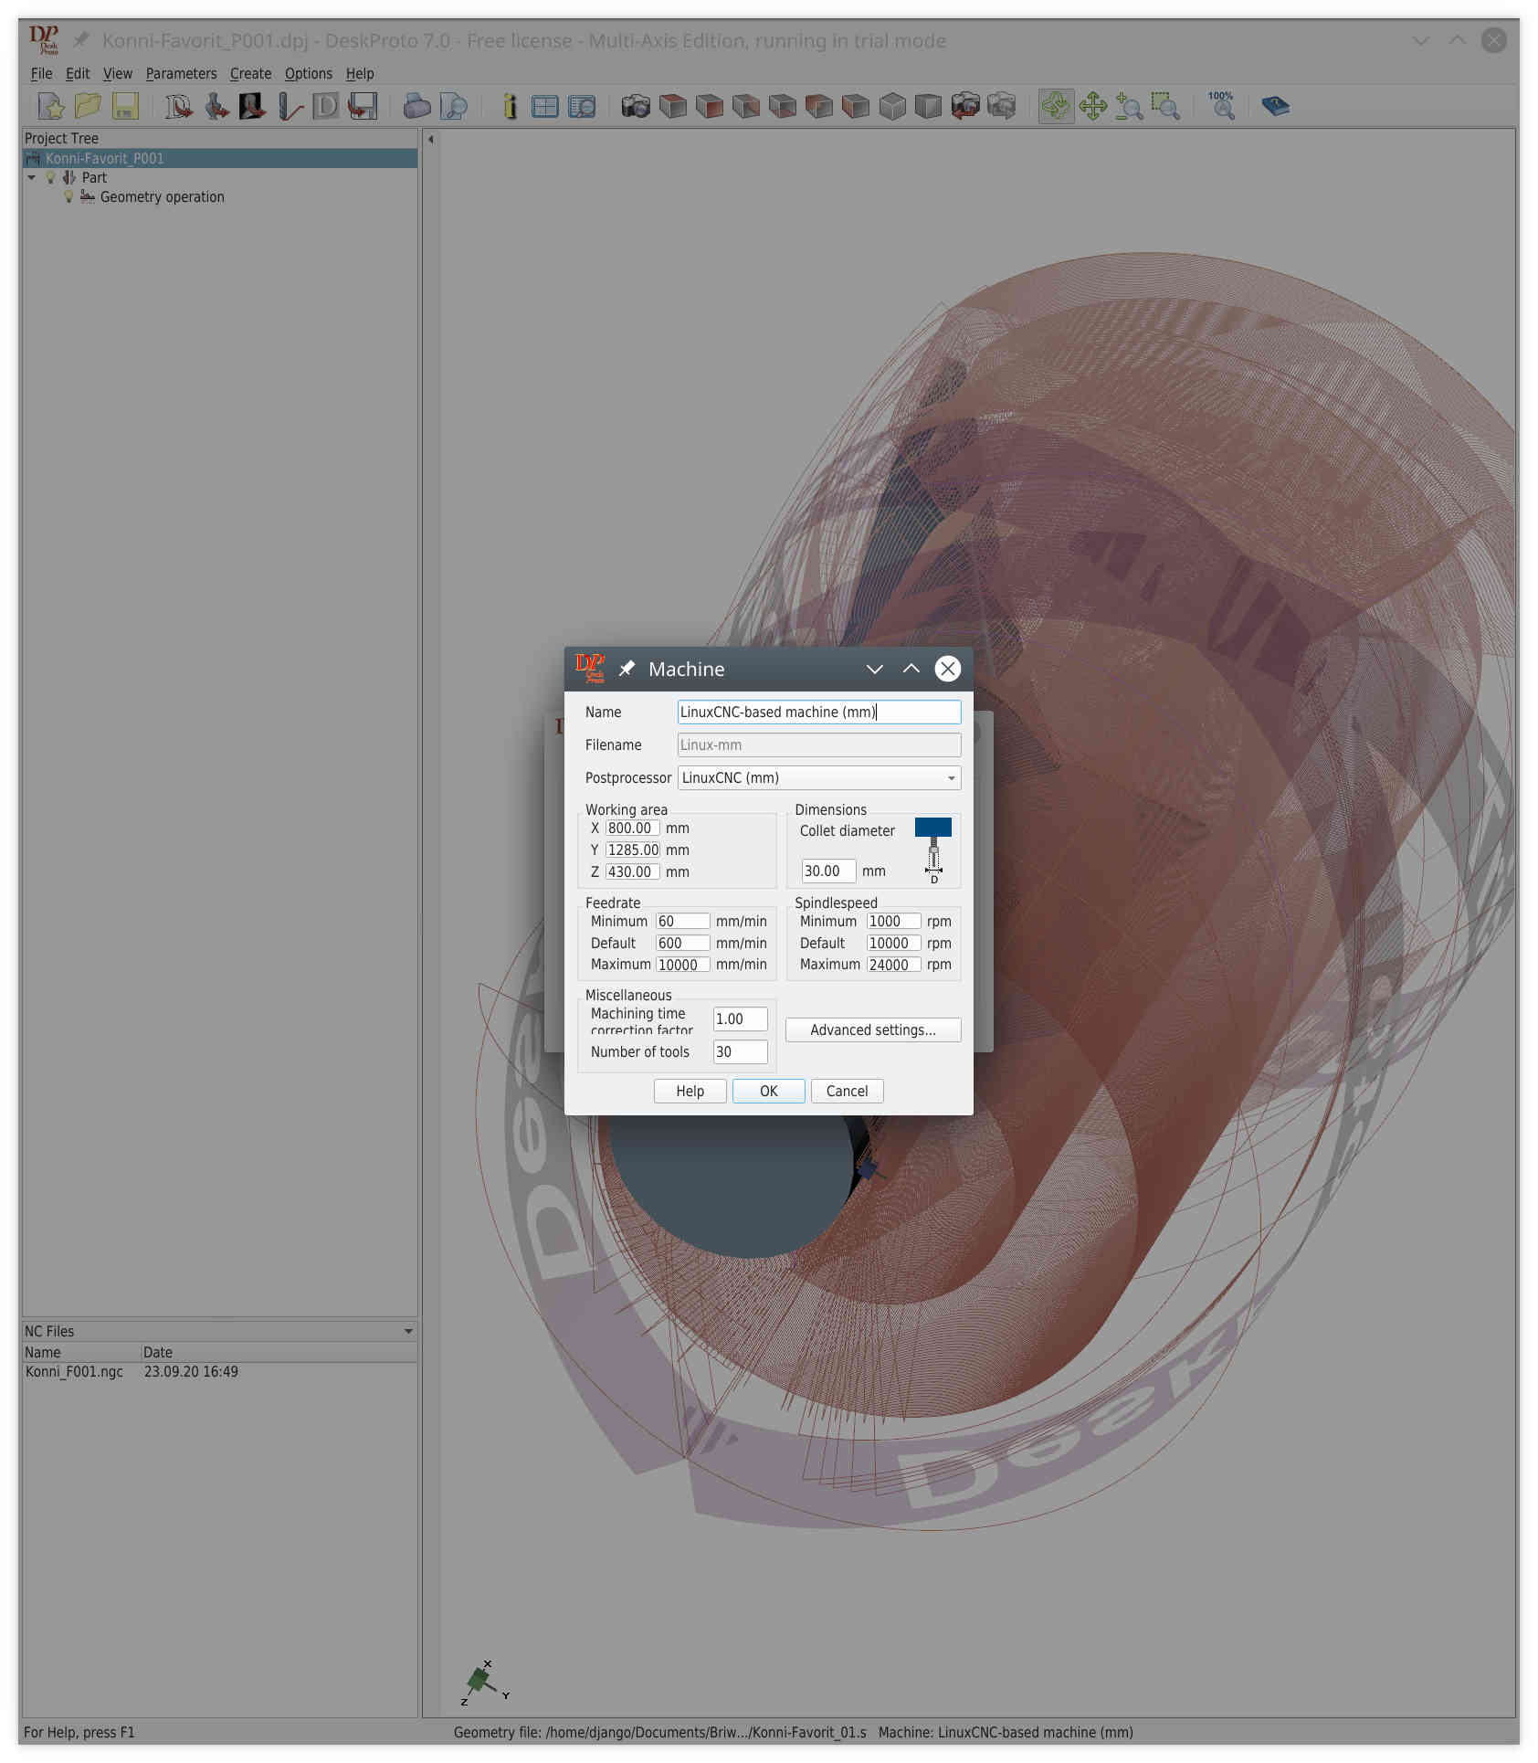Click the machine Name input field
Viewport: 1538px width, 1763px height.
pos(818,712)
